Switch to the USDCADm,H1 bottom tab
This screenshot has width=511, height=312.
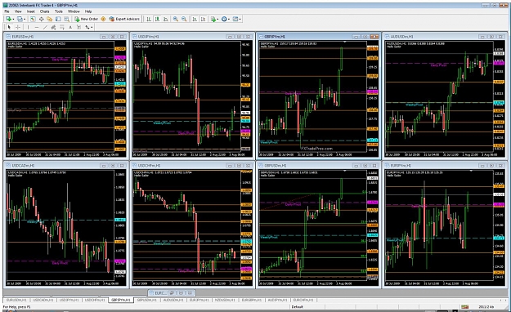point(43,300)
